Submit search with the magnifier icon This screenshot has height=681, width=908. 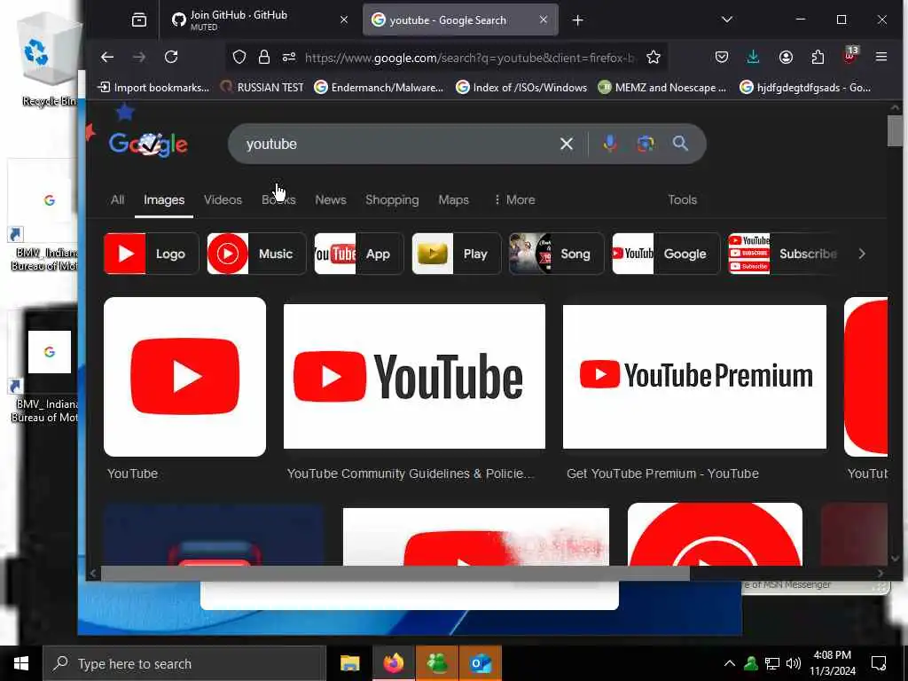(x=680, y=143)
